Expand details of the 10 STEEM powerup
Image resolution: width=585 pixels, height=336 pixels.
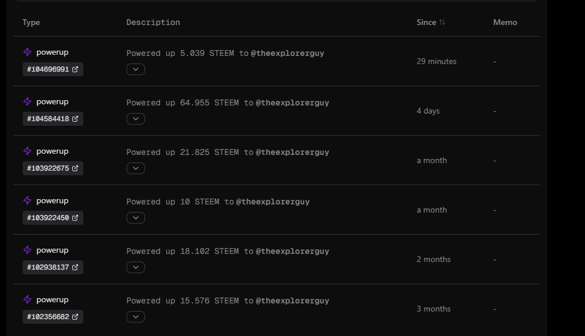point(135,218)
